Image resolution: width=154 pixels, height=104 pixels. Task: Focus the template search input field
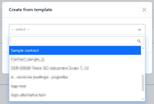coord(77,40)
